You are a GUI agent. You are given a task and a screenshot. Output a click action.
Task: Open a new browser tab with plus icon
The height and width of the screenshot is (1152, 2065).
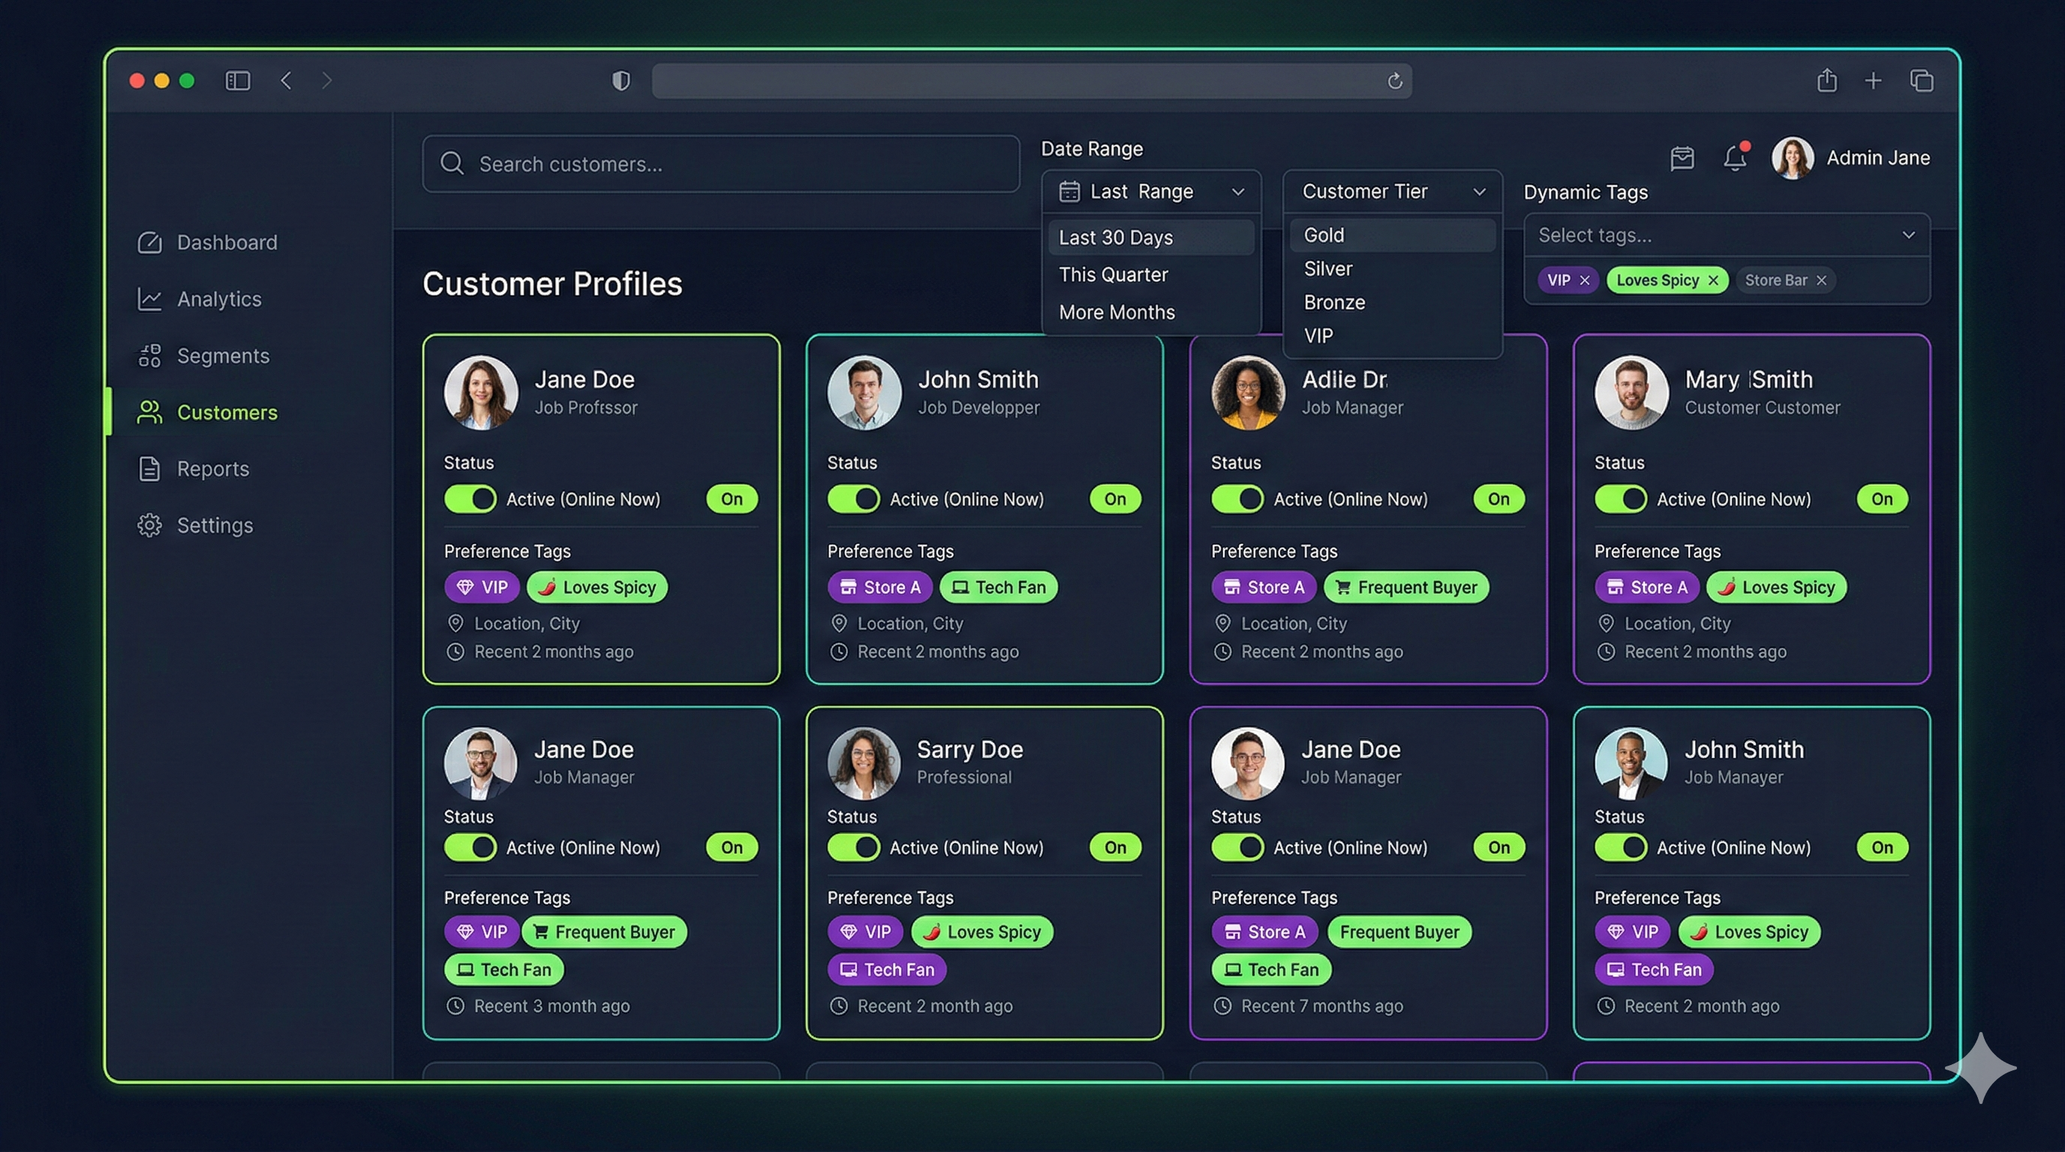[x=1873, y=81]
